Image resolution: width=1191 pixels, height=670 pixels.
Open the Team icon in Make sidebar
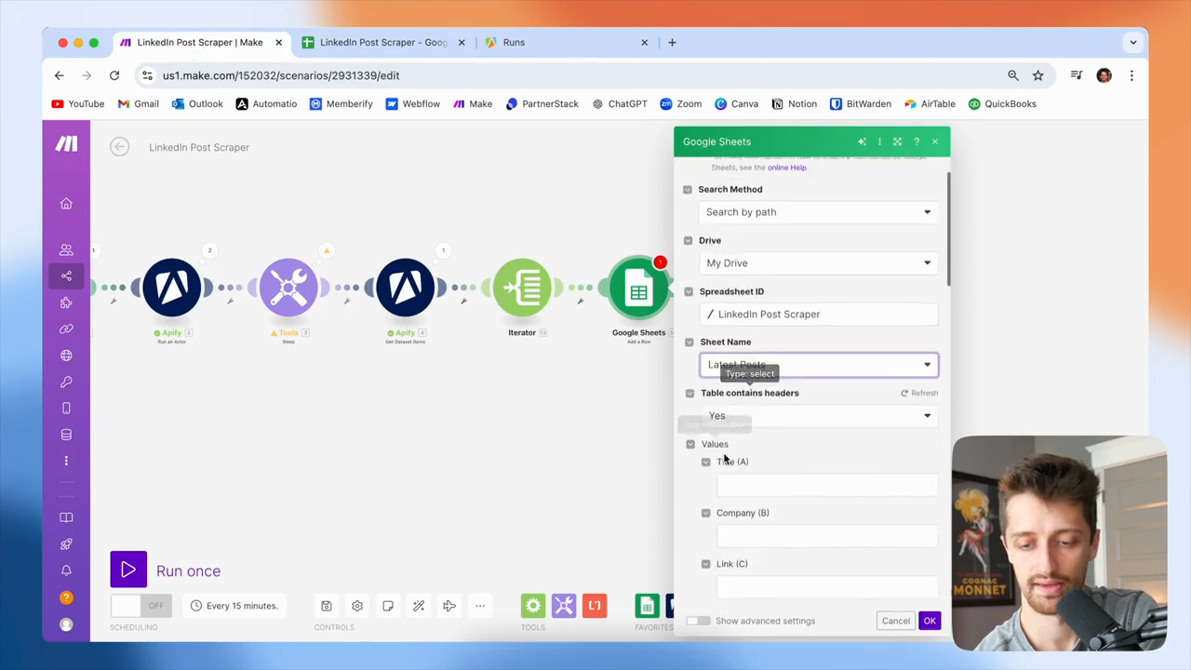click(66, 249)
